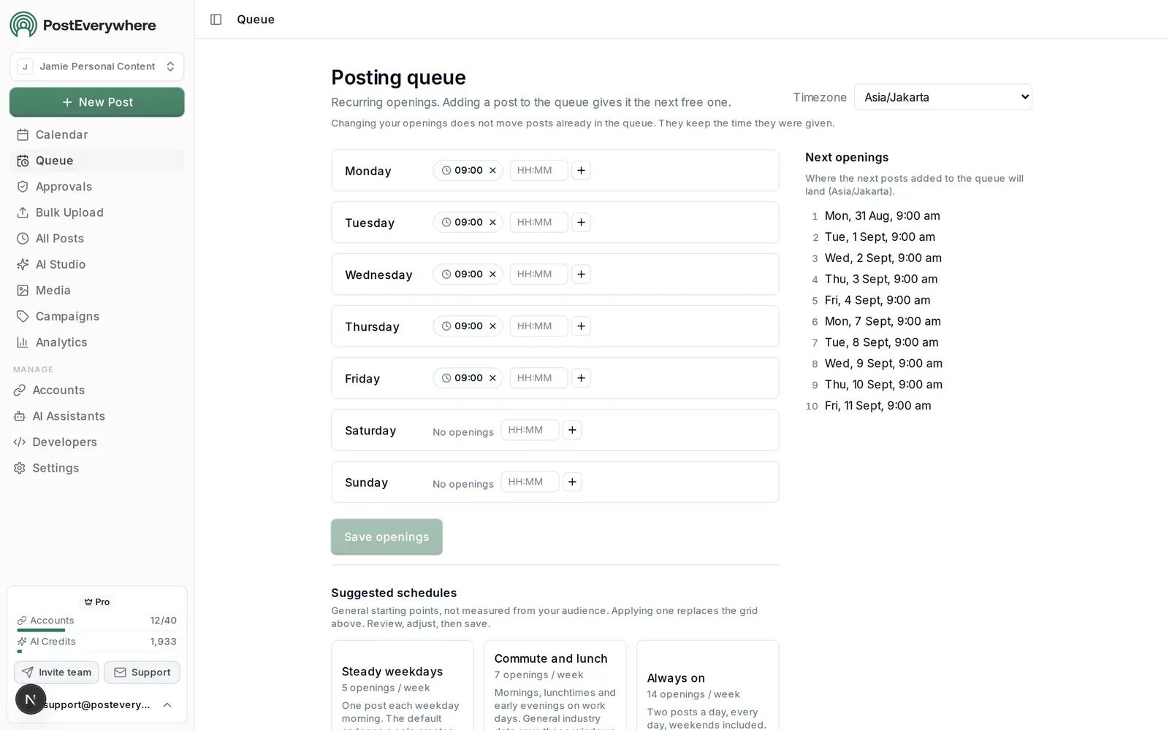
Task: Open All Posts in the sidebar
Action: coord(96,238)
